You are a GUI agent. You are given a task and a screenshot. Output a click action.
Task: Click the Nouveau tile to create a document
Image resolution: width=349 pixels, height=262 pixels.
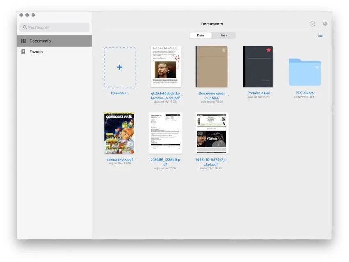point(119,67)
